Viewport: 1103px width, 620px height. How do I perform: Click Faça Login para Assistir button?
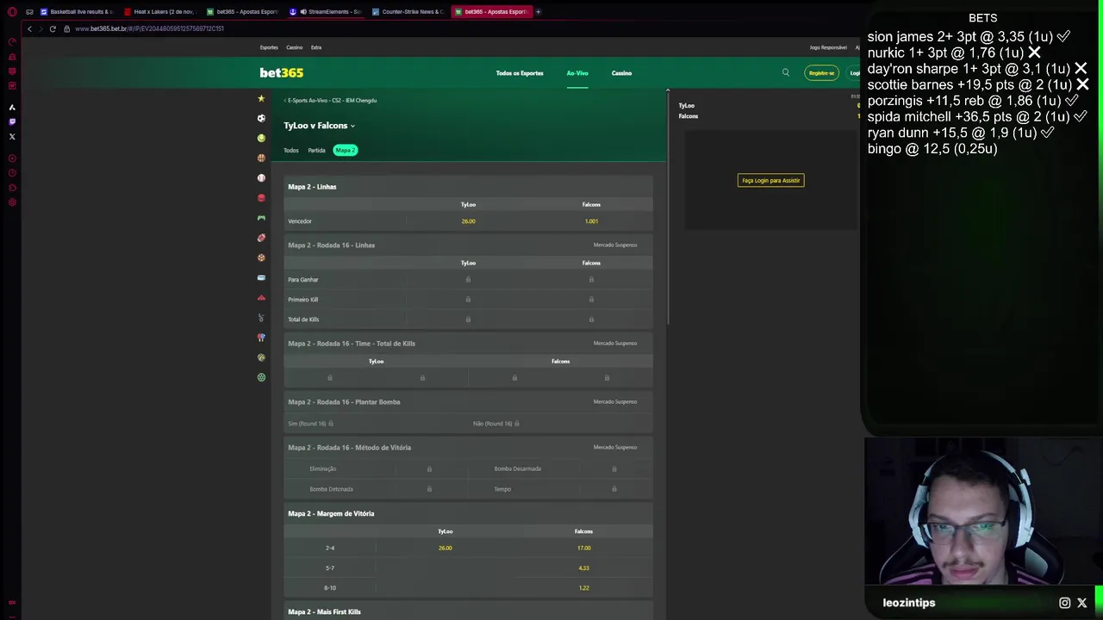[771, 181]
